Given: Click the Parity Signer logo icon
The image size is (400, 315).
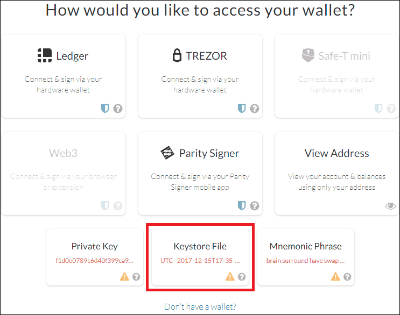Looking at the screenshot, I should pyautogui.click(x=167, y=153).
